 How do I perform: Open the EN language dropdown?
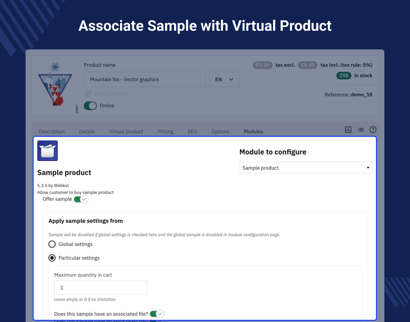pos(224,79)
